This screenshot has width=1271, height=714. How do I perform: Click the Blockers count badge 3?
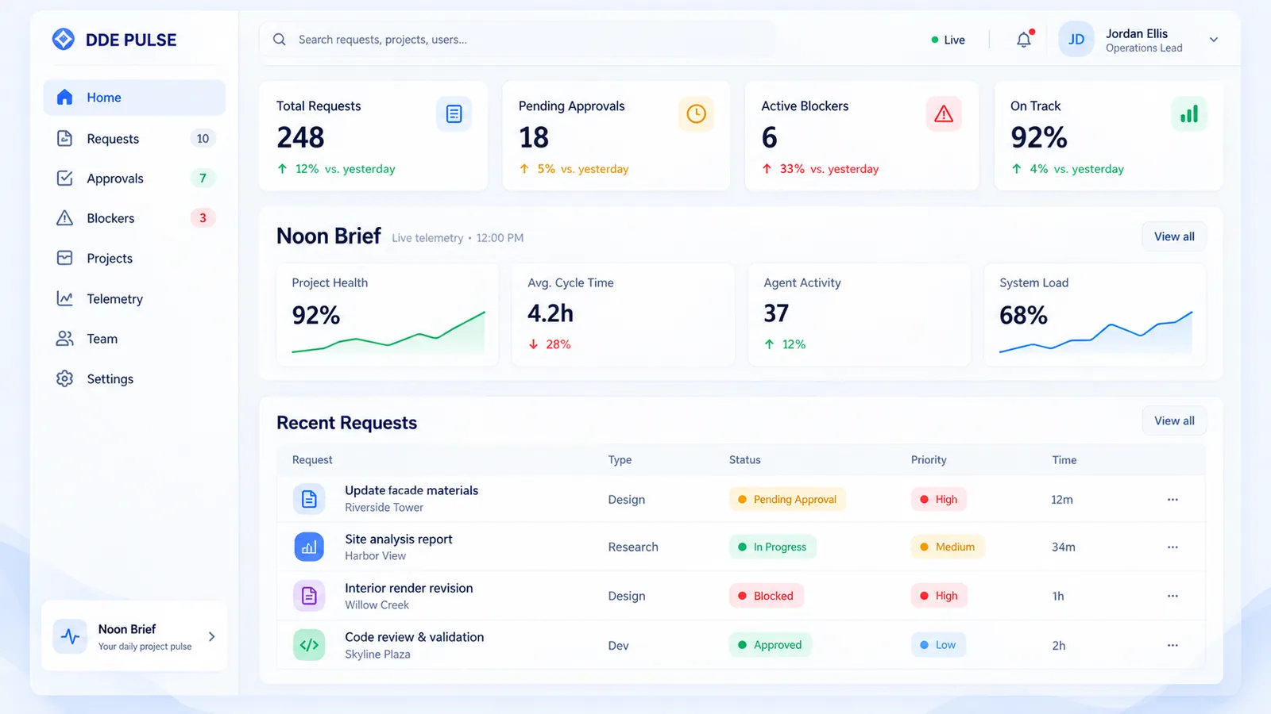point(203,218)
